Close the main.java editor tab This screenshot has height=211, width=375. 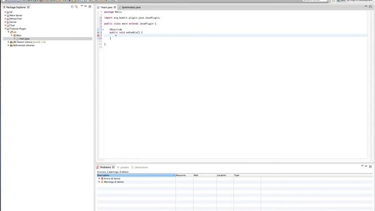click(115, 8)
